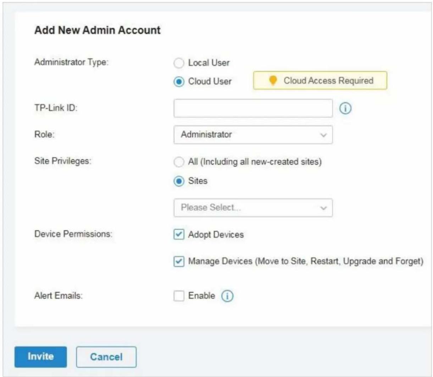
Task: Focus the TP-Link ID input field
Action: coord(253,108)
